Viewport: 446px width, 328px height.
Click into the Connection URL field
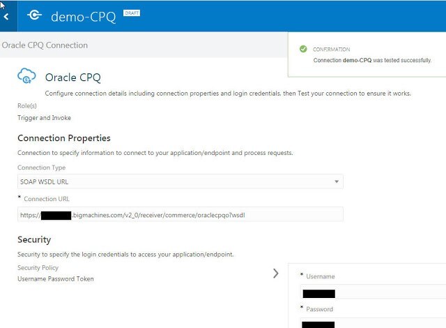tap(180, 215)
